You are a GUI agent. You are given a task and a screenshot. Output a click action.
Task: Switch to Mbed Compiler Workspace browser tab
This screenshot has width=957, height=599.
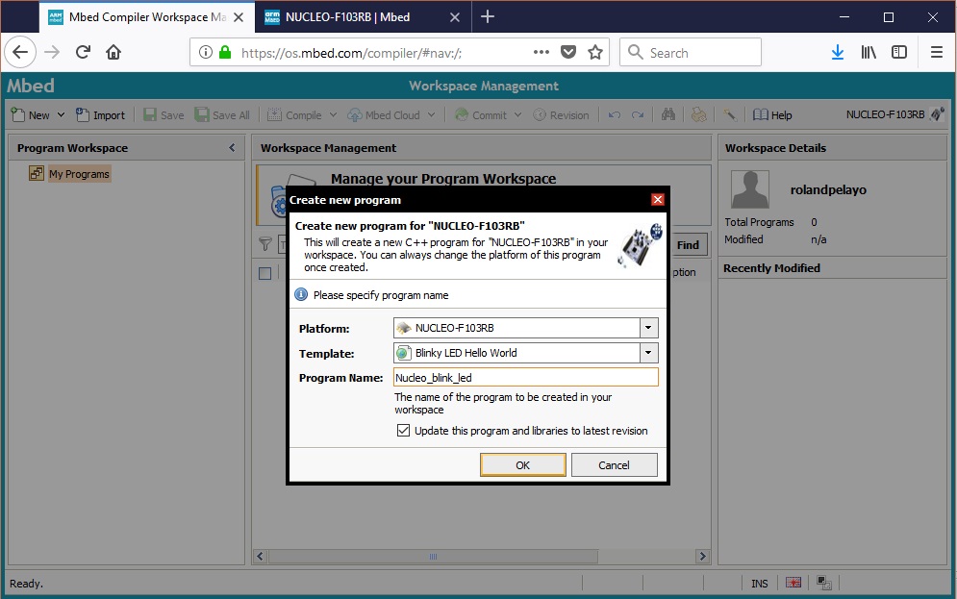click(x=146, y=17)
